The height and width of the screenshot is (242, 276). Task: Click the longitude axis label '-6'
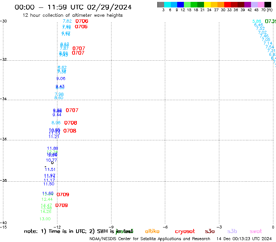click(x=165, y=227)
